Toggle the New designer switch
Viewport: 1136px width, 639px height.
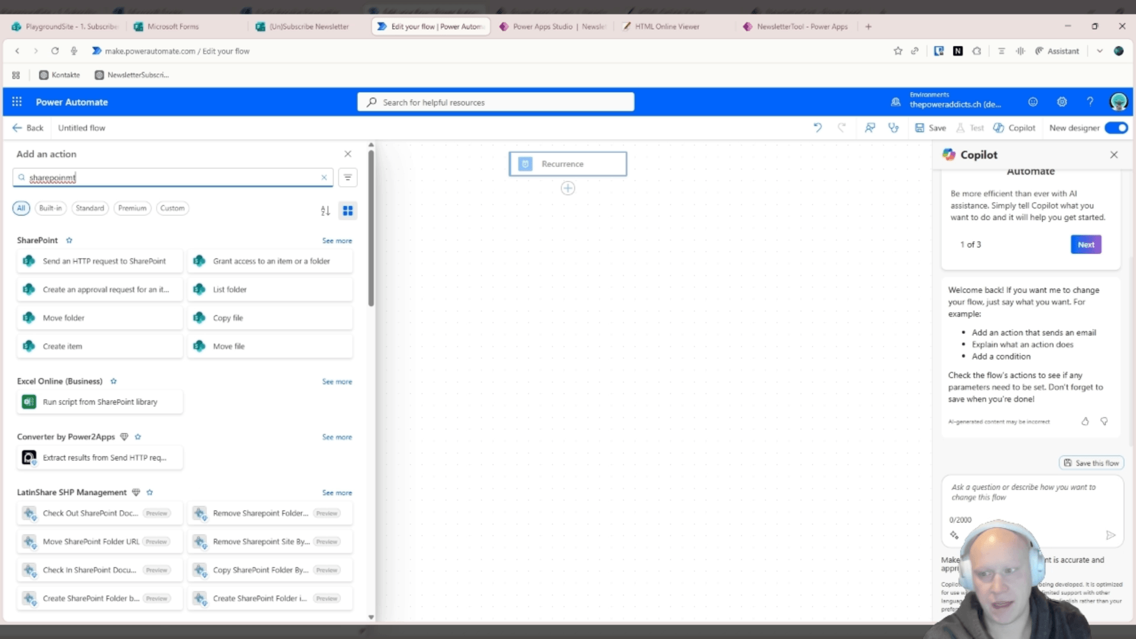[x=1116, y=128]
